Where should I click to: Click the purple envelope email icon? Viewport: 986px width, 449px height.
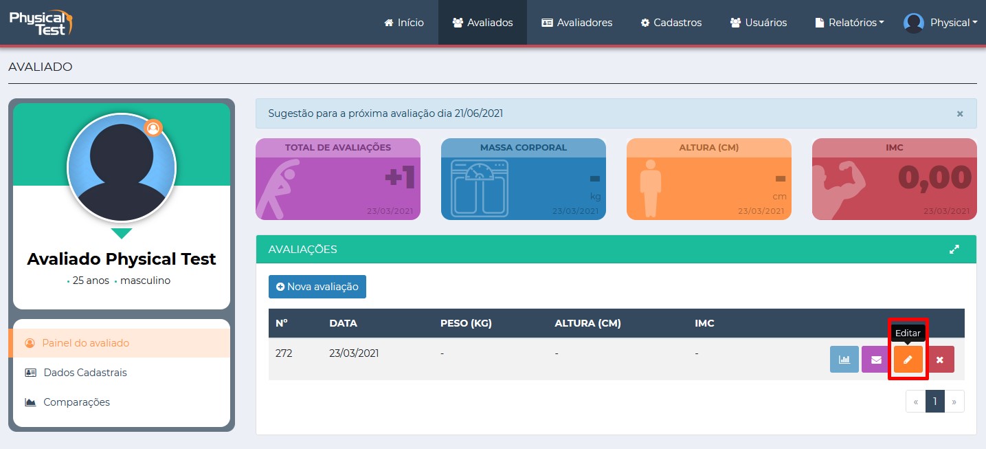(876, 359)
